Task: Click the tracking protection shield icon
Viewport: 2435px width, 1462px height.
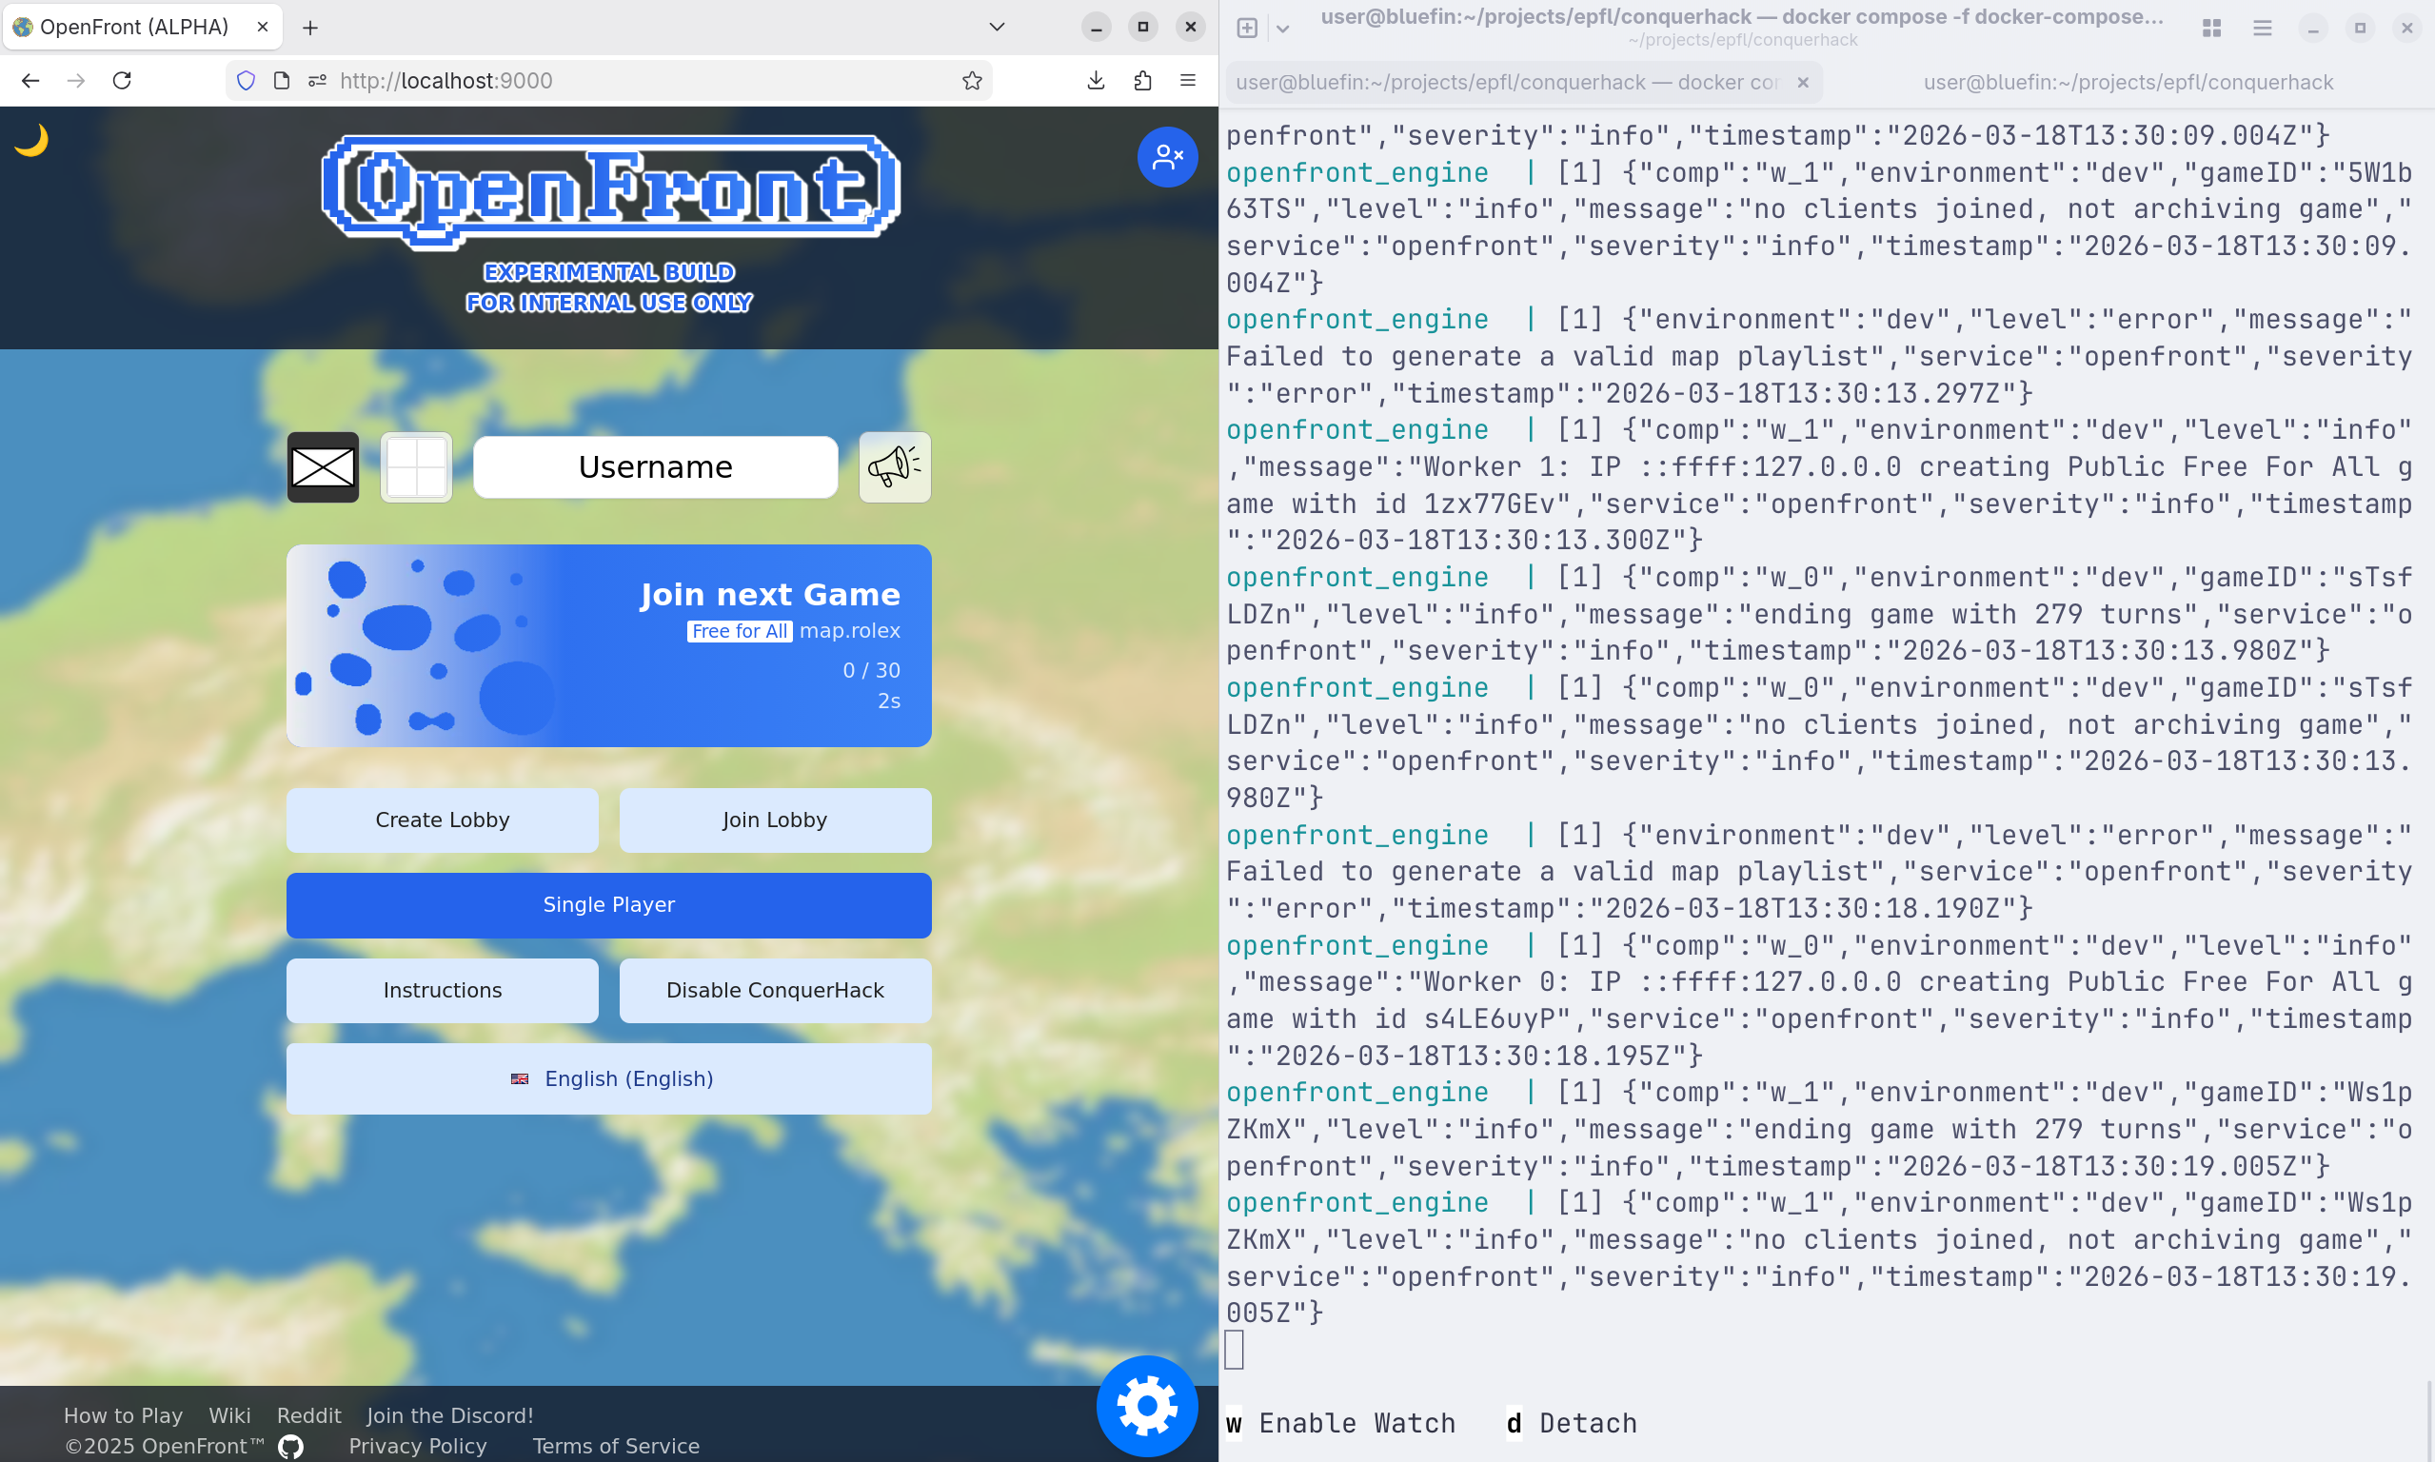Action: [247, 81]
